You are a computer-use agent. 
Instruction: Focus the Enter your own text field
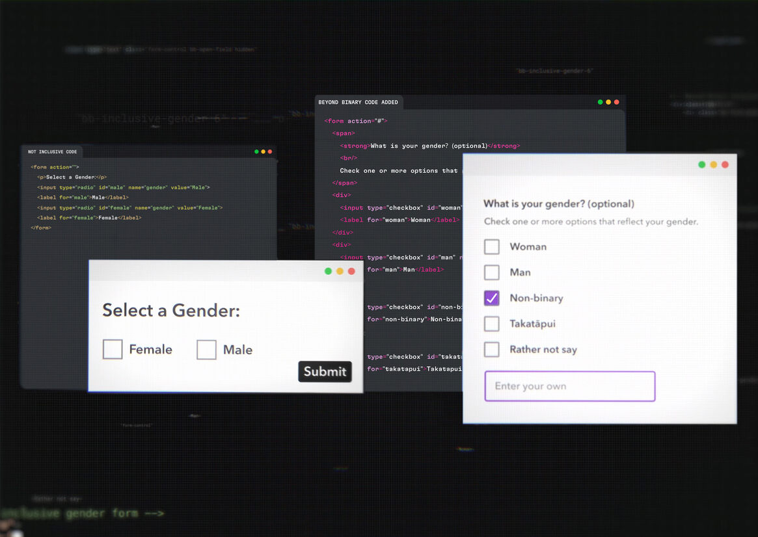point(569,386)
